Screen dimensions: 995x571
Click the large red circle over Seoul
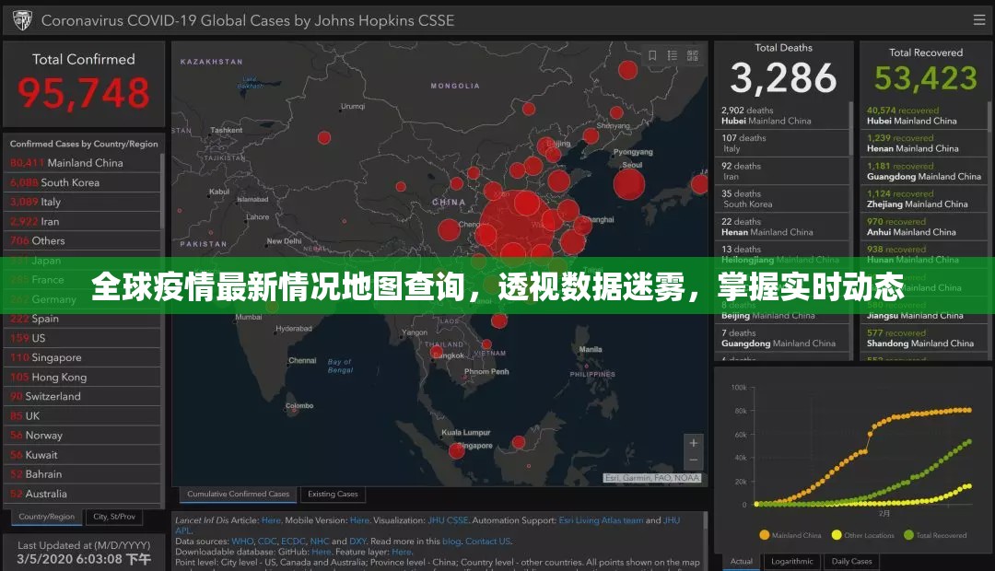click(629, 184)
